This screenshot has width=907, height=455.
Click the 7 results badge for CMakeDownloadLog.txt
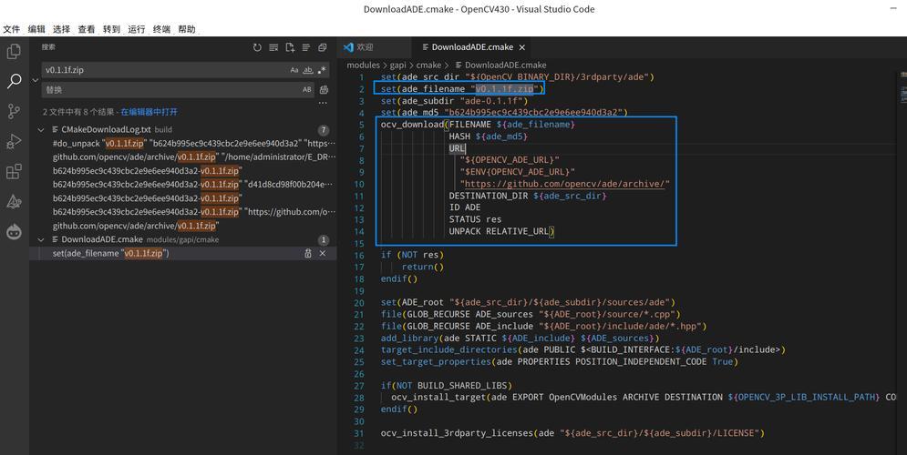click(324, 130)
